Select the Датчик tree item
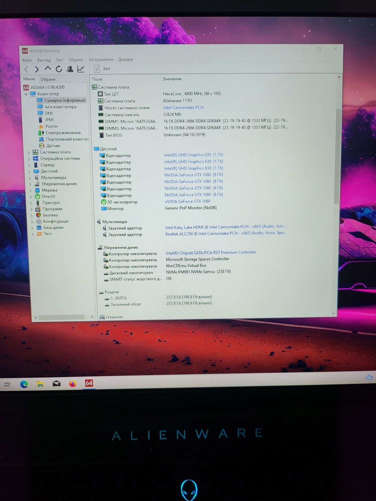Screen dimensions: 376x501 point(50,146)
